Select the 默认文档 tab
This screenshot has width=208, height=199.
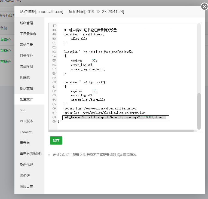pos(26,88)
